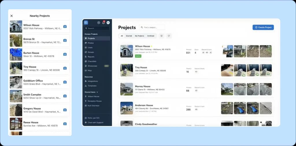Open the first photo in Murray House row
The image size is (296, 146).
pyautogui.click(x=227, y=89)
